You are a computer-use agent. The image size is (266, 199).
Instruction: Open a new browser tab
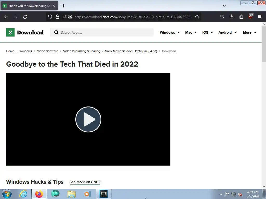[x=63, y=6]
